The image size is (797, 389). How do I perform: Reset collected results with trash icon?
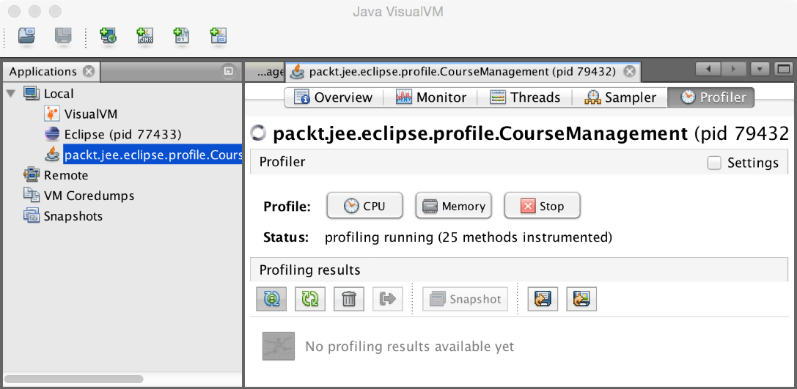pyautogui.click(x=349, y=299)
